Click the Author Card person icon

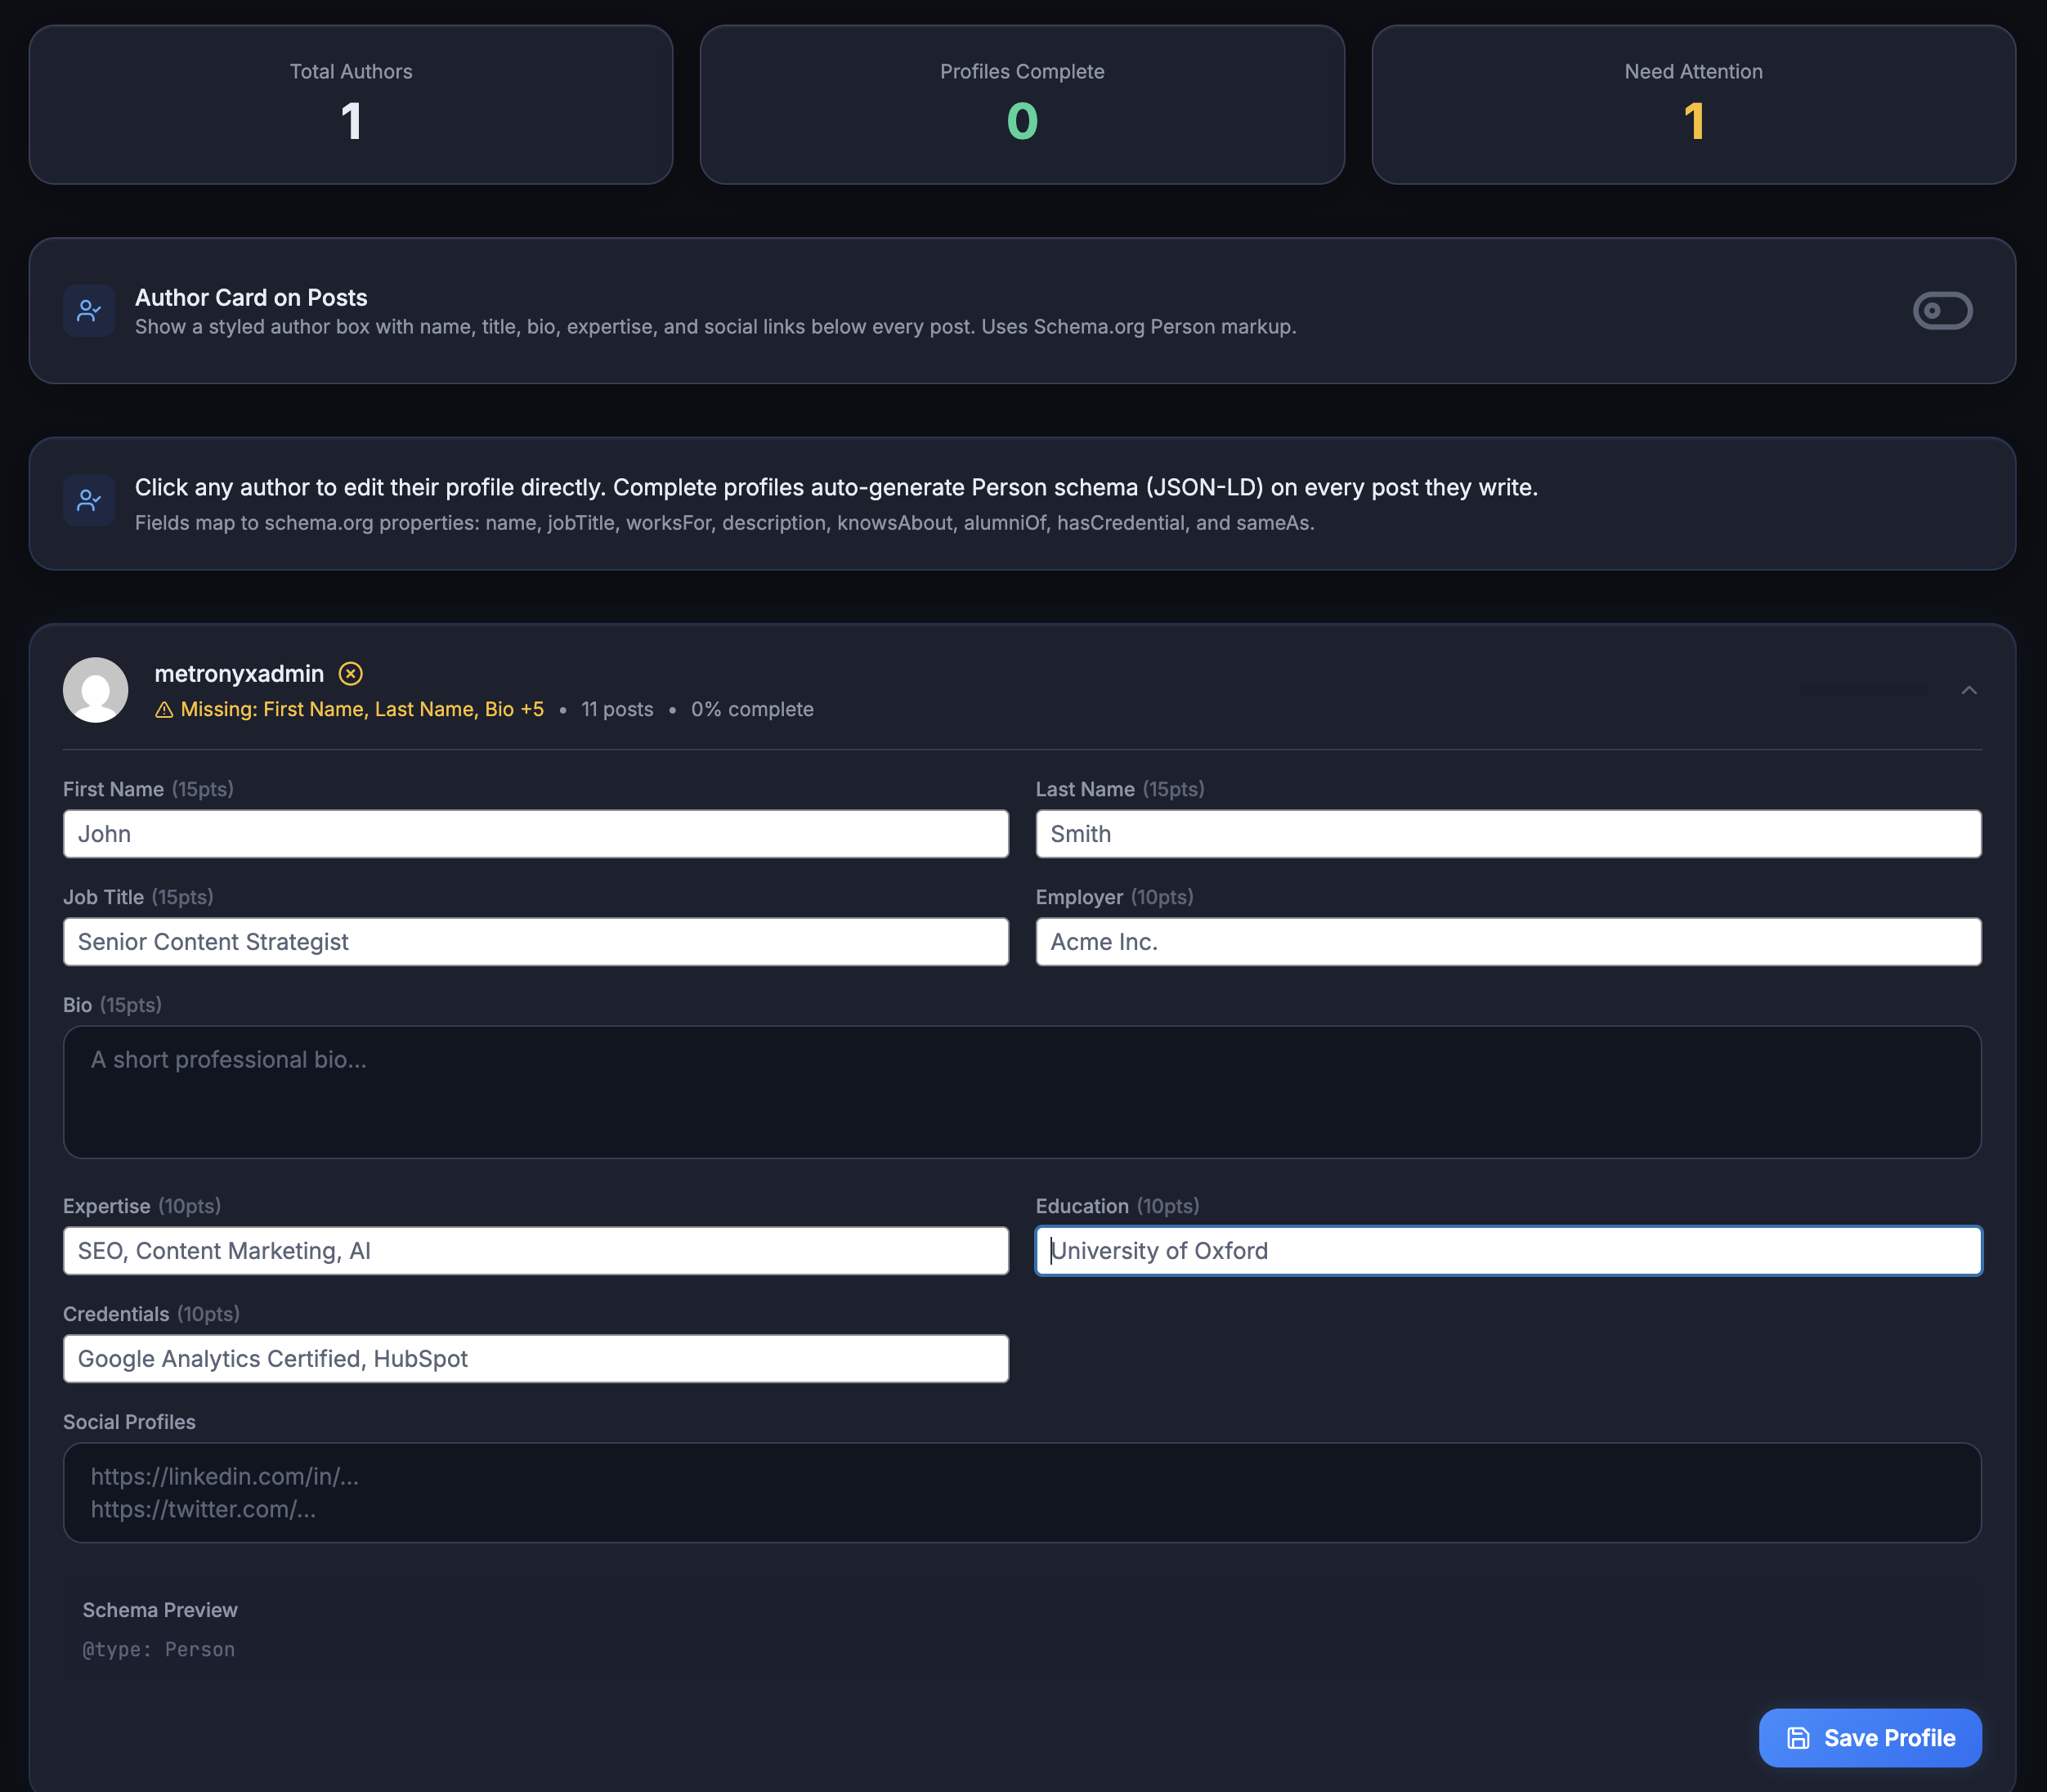[89, 311]
